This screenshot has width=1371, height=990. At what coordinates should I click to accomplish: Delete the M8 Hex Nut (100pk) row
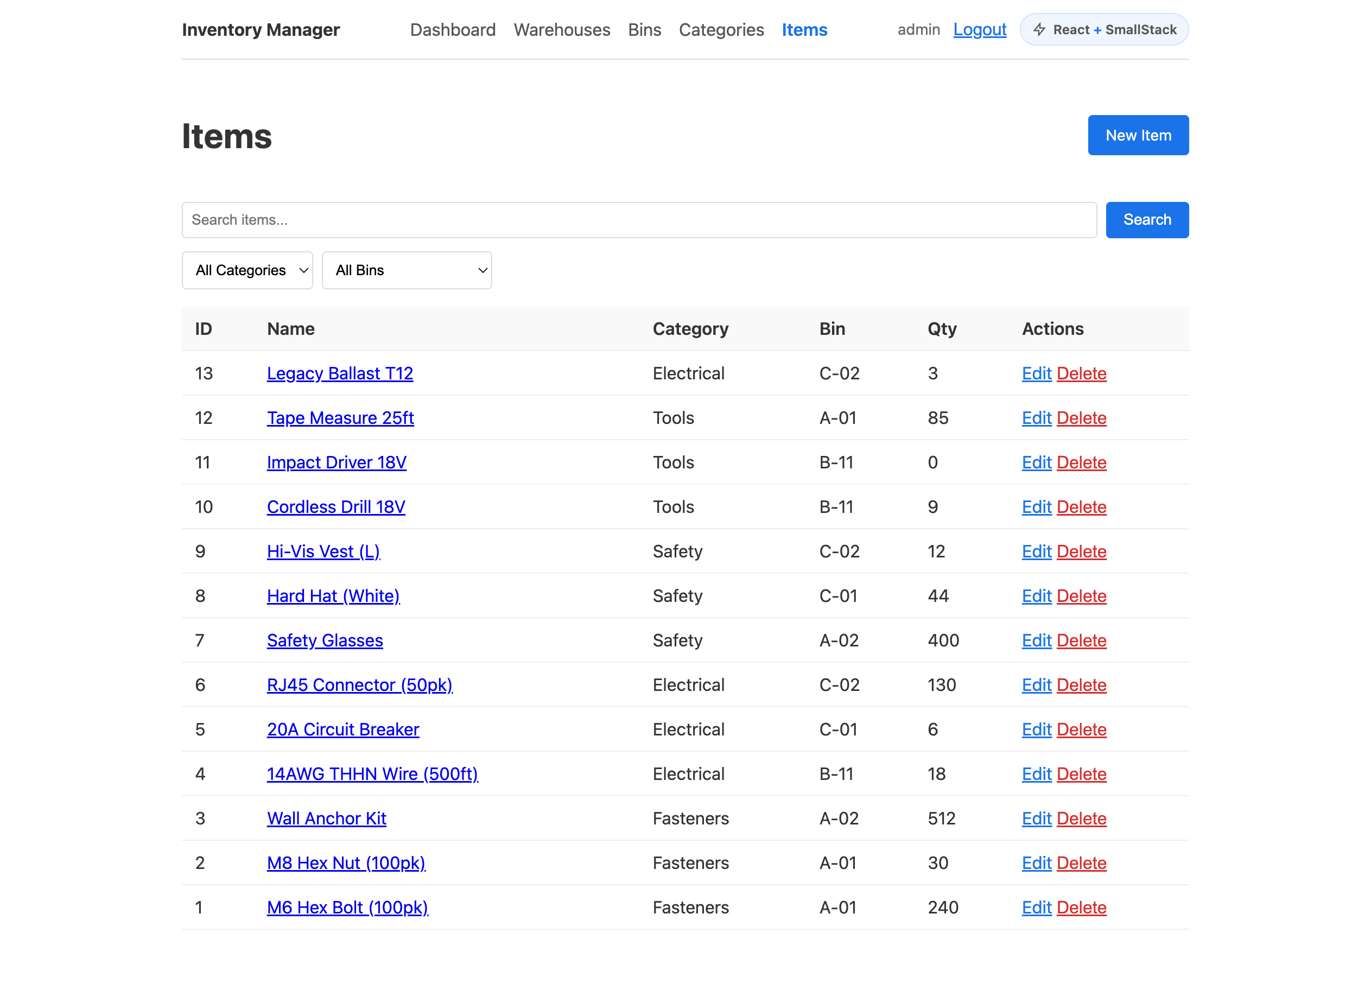point(1082,863)
